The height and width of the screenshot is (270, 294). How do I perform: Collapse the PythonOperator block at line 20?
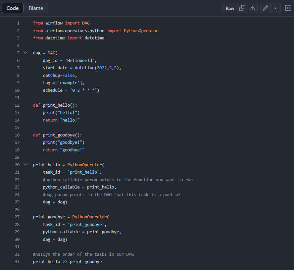coord(25,165)
